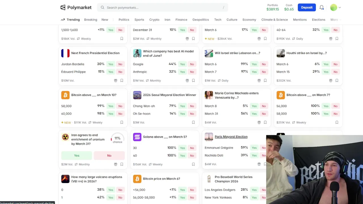Open the Crypto category
This screenshot has width=363, height=204.
coord(154,20)
